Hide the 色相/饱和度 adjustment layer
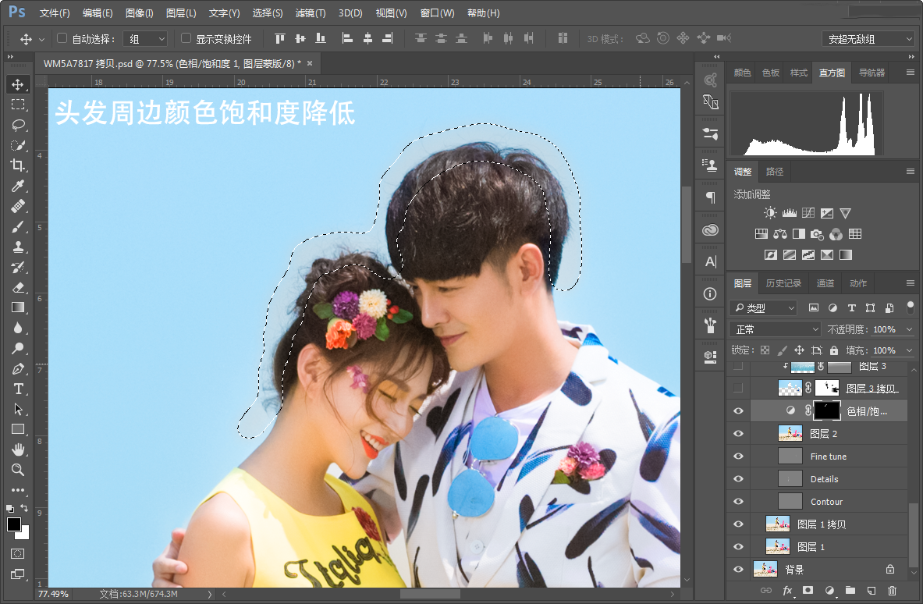 click(738, 411)
